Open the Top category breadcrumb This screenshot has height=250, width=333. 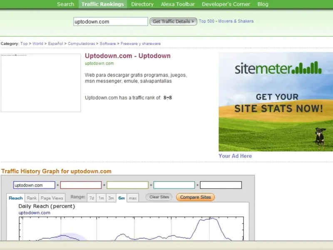coord(24,44)
